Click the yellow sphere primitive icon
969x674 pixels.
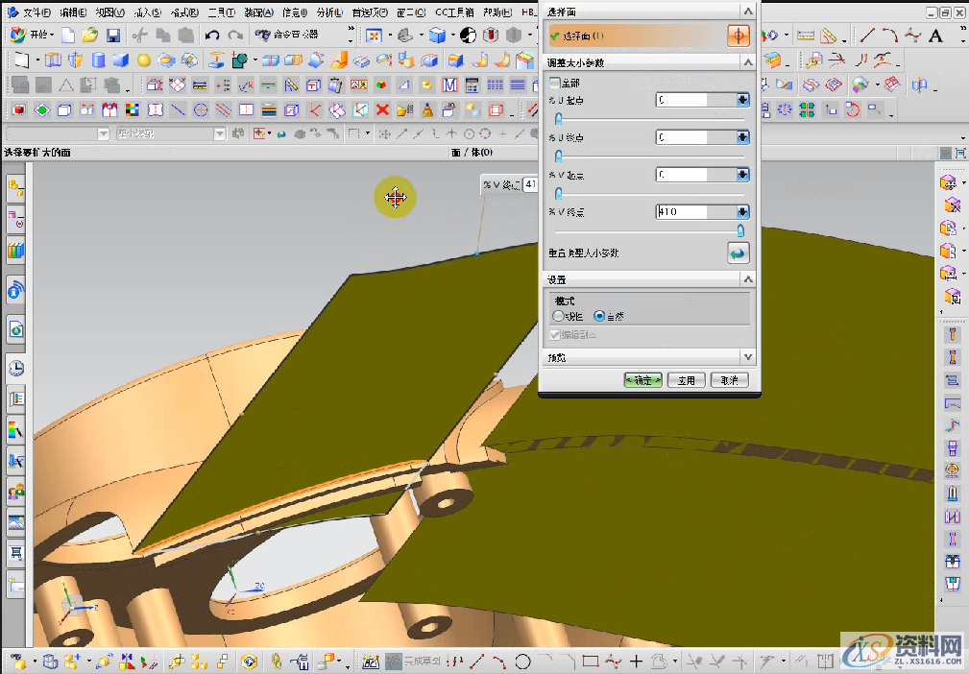tap(143, 60)
